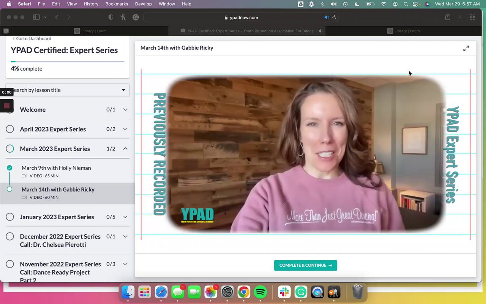Open QuickTime Player from the Dock
The image size is (486, 304).
pyautogui.click(x=317, y=292)
